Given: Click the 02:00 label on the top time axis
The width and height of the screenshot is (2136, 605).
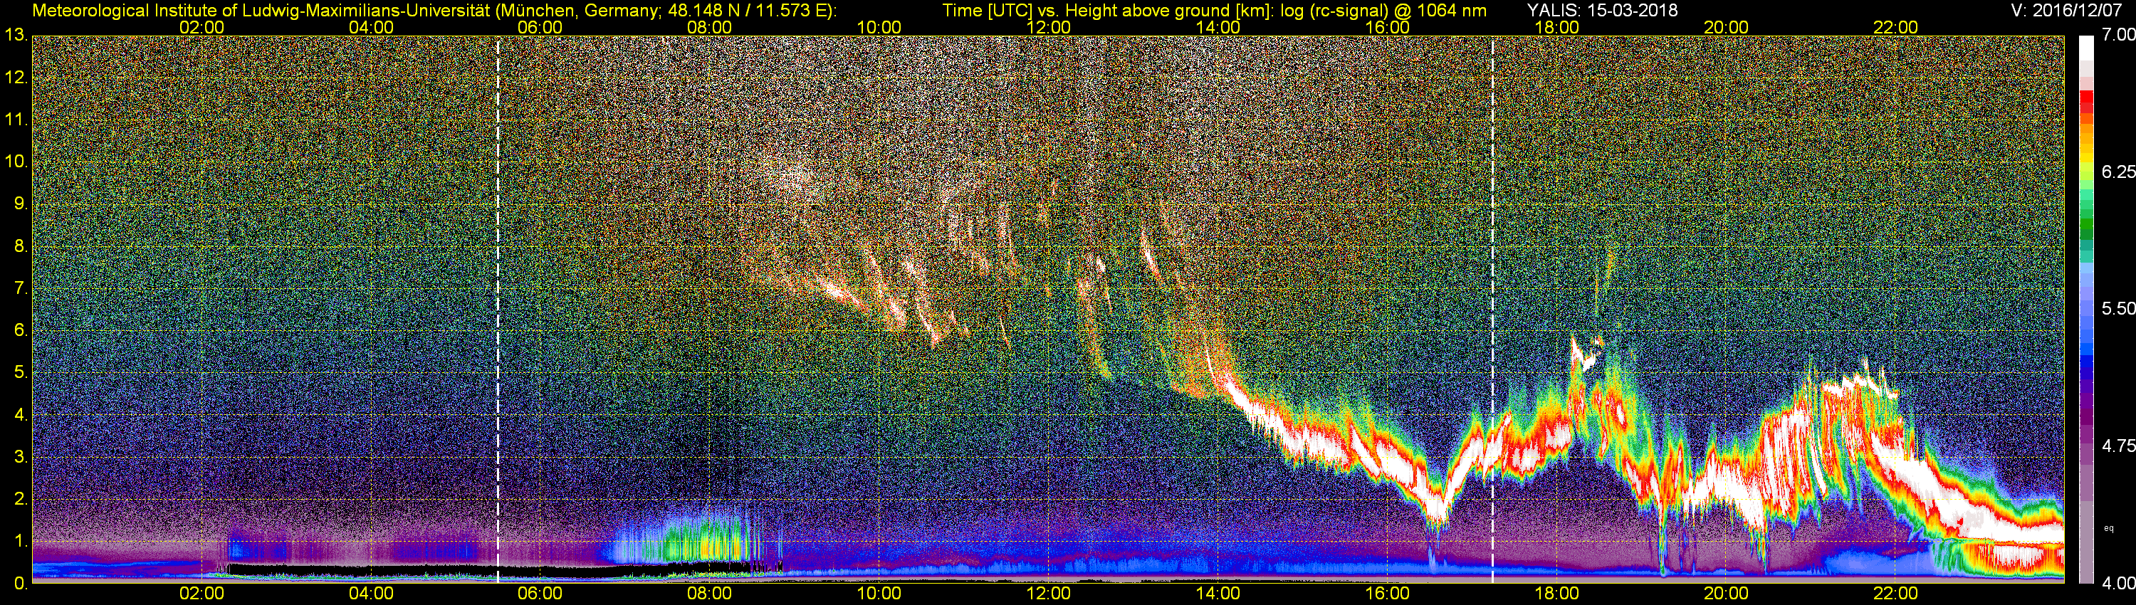Looking at the screenshot, I should (x=201, y=27).
